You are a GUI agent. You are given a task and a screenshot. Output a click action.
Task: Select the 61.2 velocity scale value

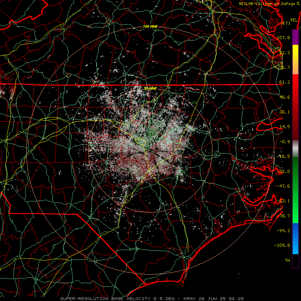285,82
